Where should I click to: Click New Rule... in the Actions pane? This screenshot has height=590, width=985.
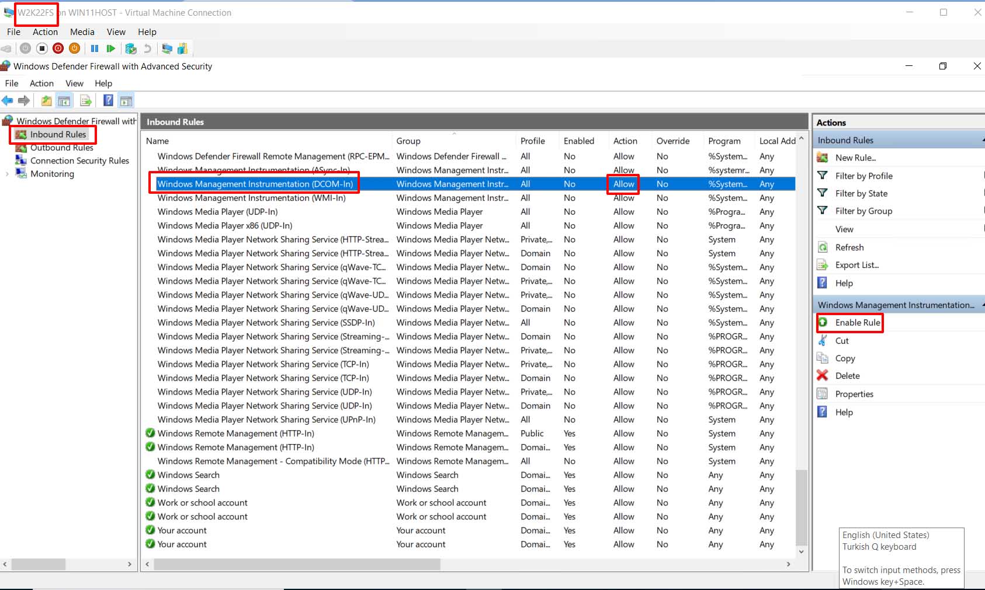(x=855, y=158)
